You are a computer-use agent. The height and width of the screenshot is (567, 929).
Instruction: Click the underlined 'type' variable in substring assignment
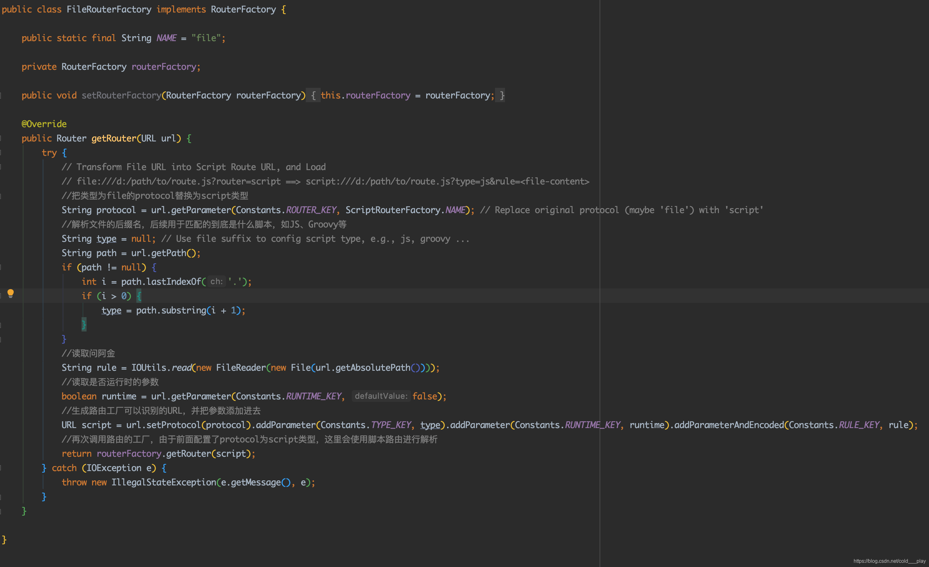point(111,311)
